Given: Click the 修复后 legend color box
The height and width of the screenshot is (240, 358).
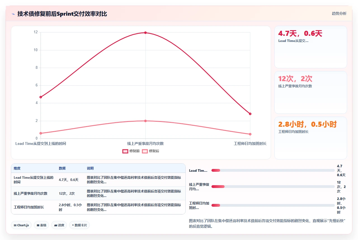Looking at the screenshot, I should 145,151.
